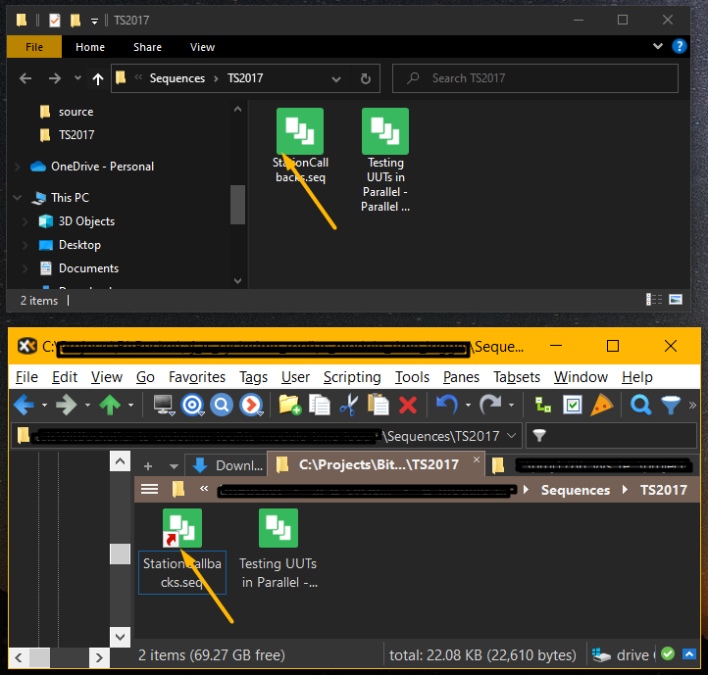Toggle large icons view in Explorer status bar
Viewport: 708px width, 675px height.
(676, 300)
